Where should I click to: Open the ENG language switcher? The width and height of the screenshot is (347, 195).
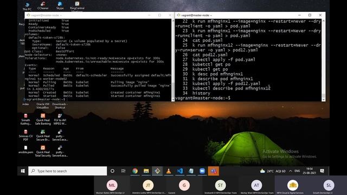click(297, 171)
